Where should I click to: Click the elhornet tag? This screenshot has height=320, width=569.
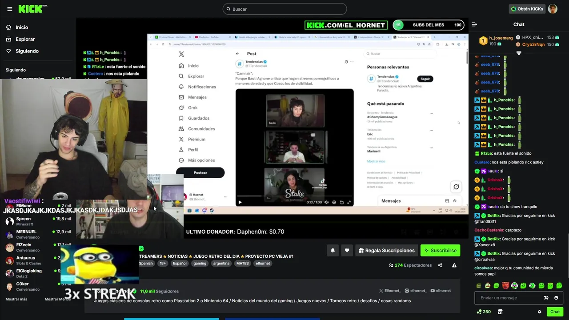point(263,264)
